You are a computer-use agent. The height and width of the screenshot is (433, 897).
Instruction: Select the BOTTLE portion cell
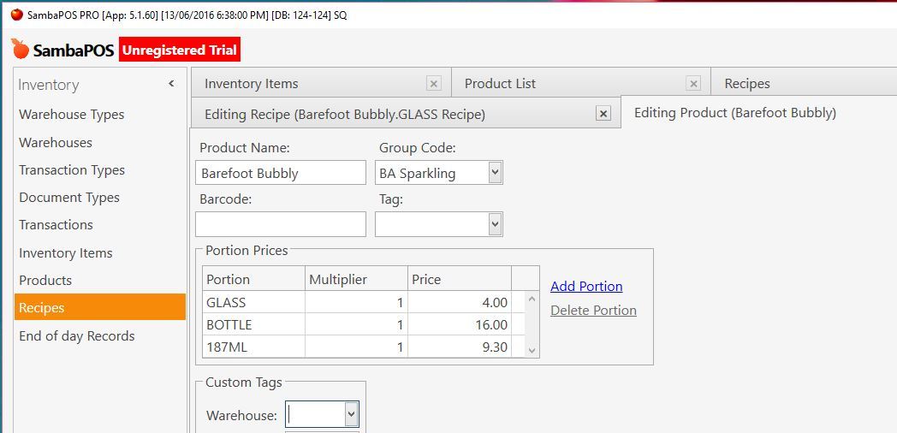click(253, 324)
